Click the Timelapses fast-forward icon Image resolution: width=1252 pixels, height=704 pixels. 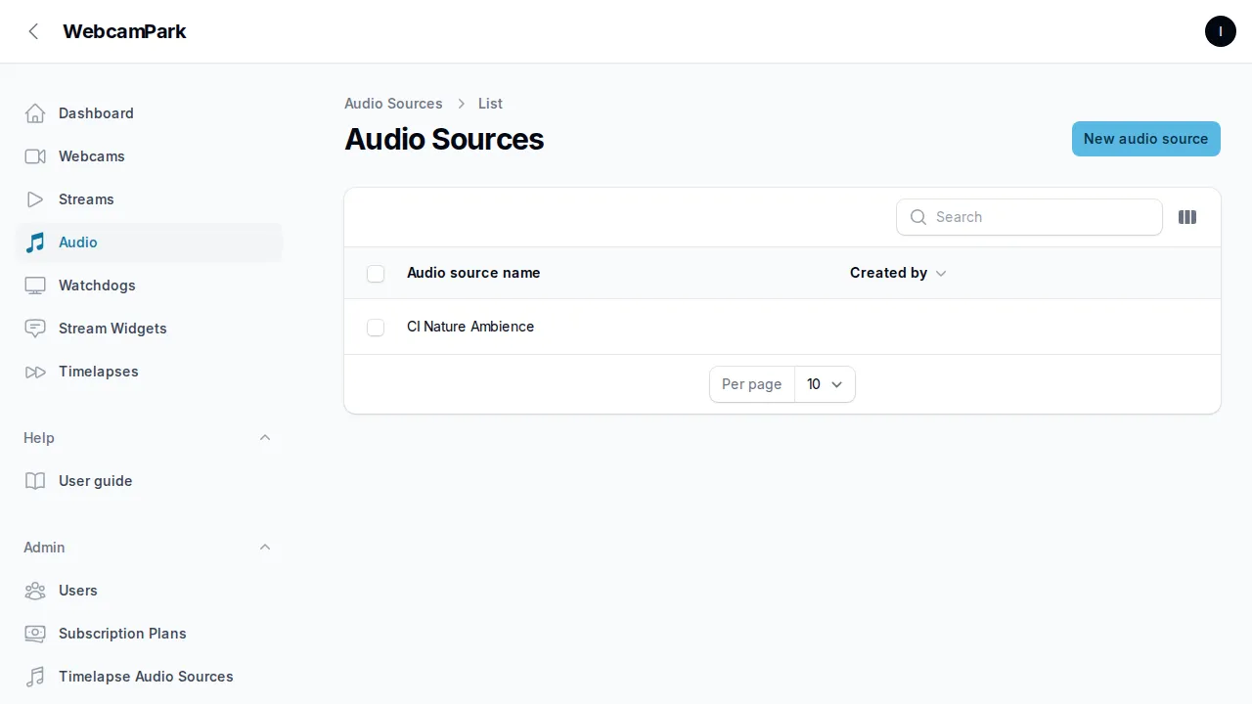point(35,372)
